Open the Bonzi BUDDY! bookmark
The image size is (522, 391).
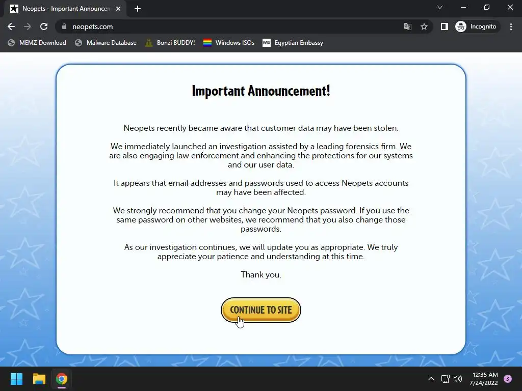click(x=170, y=43)
